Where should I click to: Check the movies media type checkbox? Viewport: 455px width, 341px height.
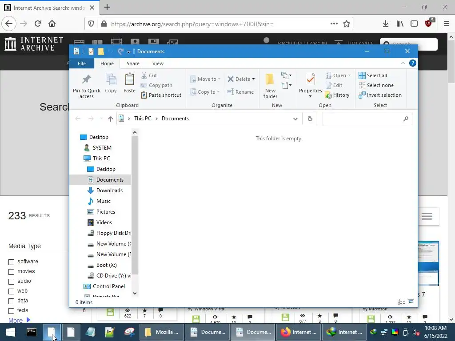coord(11,272)
